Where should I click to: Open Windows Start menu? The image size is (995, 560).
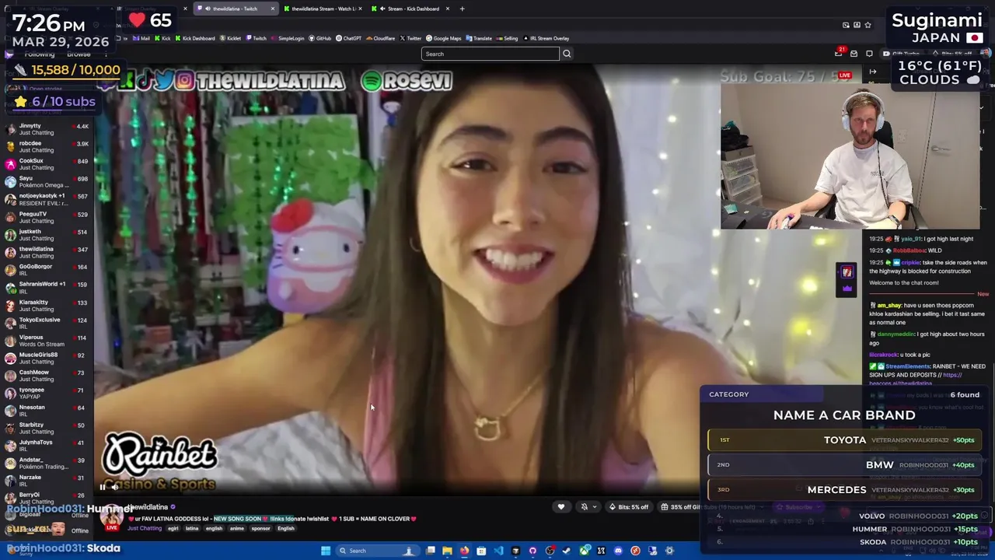[326, 551]
